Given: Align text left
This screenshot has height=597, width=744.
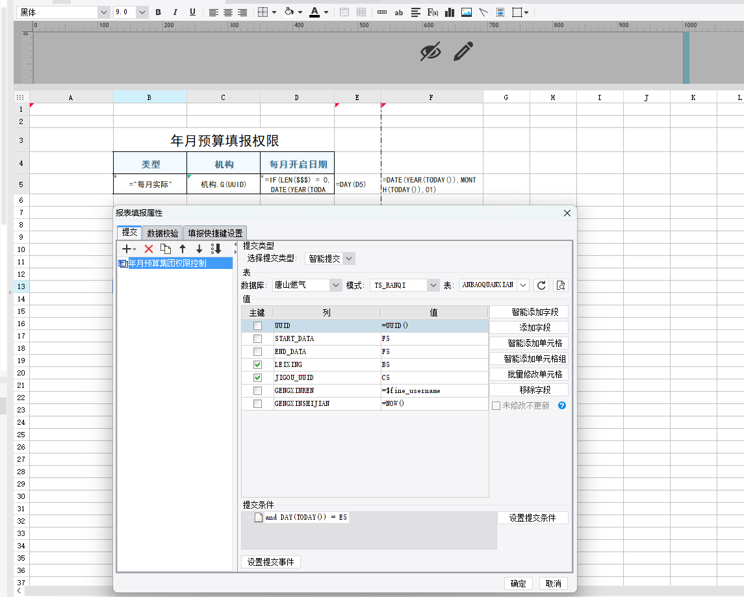Looking at the screenshot, I should click(x=214, y=12).
